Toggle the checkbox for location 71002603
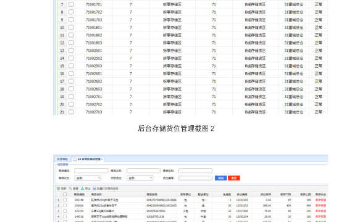 [71, 89]
